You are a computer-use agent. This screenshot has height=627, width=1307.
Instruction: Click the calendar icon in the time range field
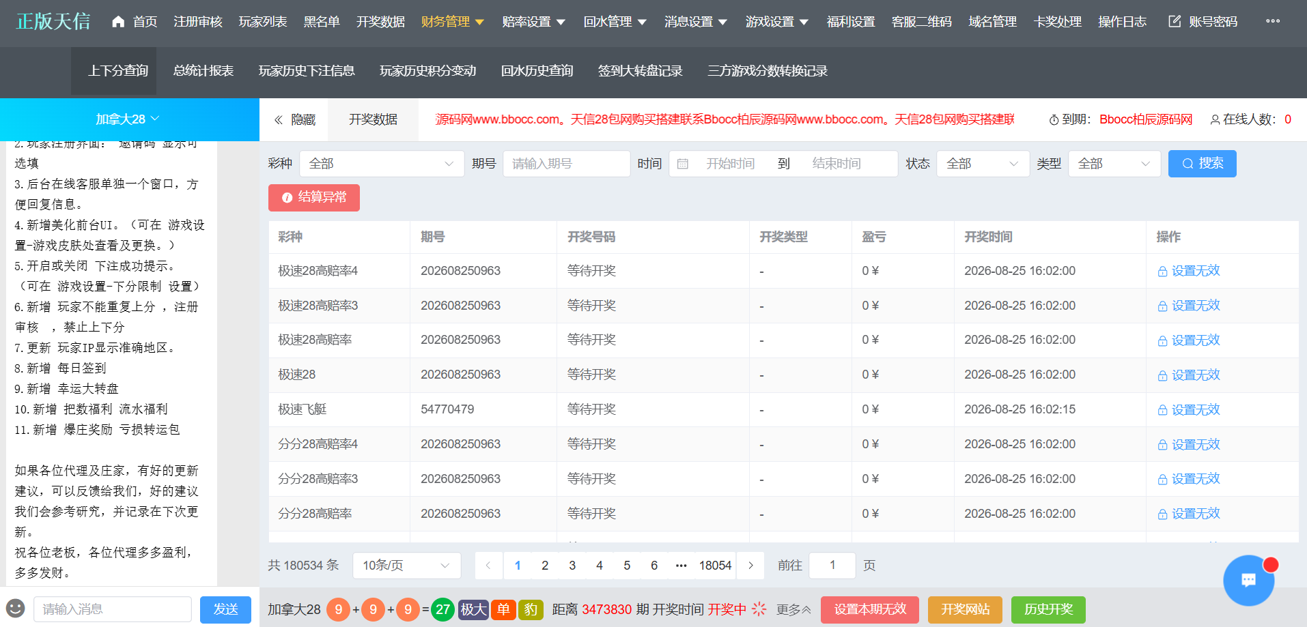point(682,164)
